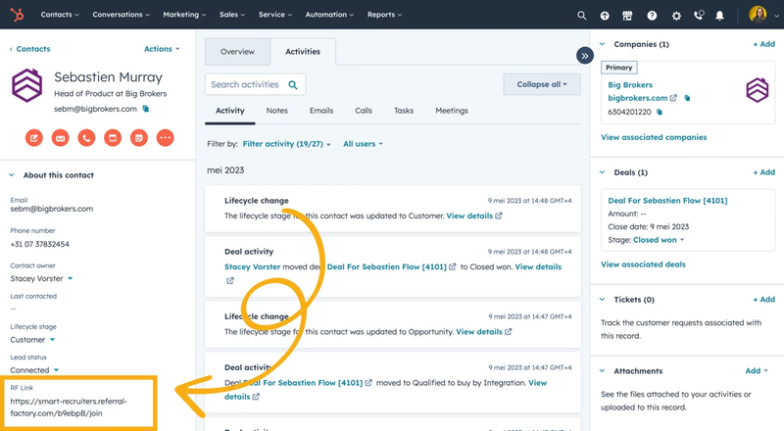Select the Notes activity tab
784x431 pixels.
(276, 111)
